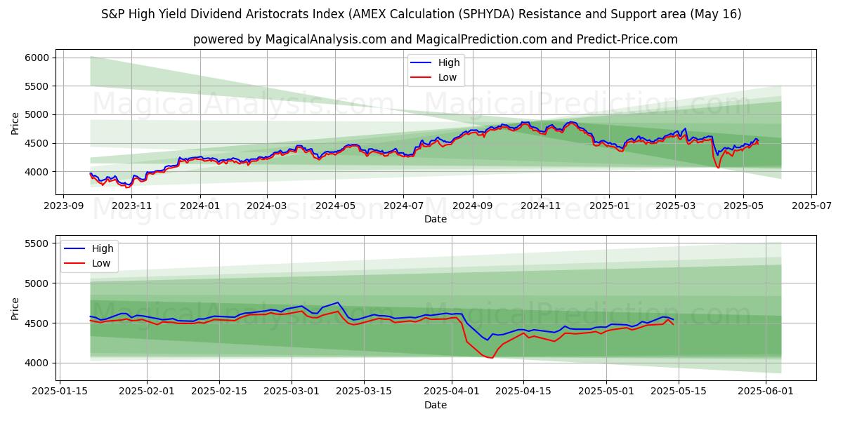Click the March 2025 peak on bottom chart High line
The image size is (843, 421).
[x=337, y=302]
